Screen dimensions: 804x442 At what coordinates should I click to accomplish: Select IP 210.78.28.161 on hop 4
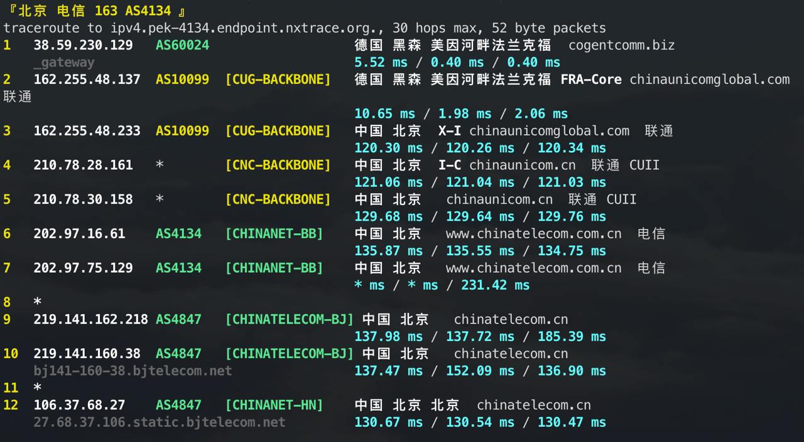(x=83, y=165)
